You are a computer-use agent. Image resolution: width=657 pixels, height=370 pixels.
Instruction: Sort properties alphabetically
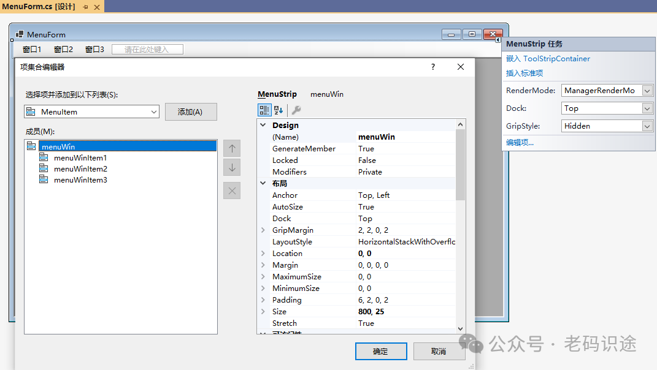279,110
